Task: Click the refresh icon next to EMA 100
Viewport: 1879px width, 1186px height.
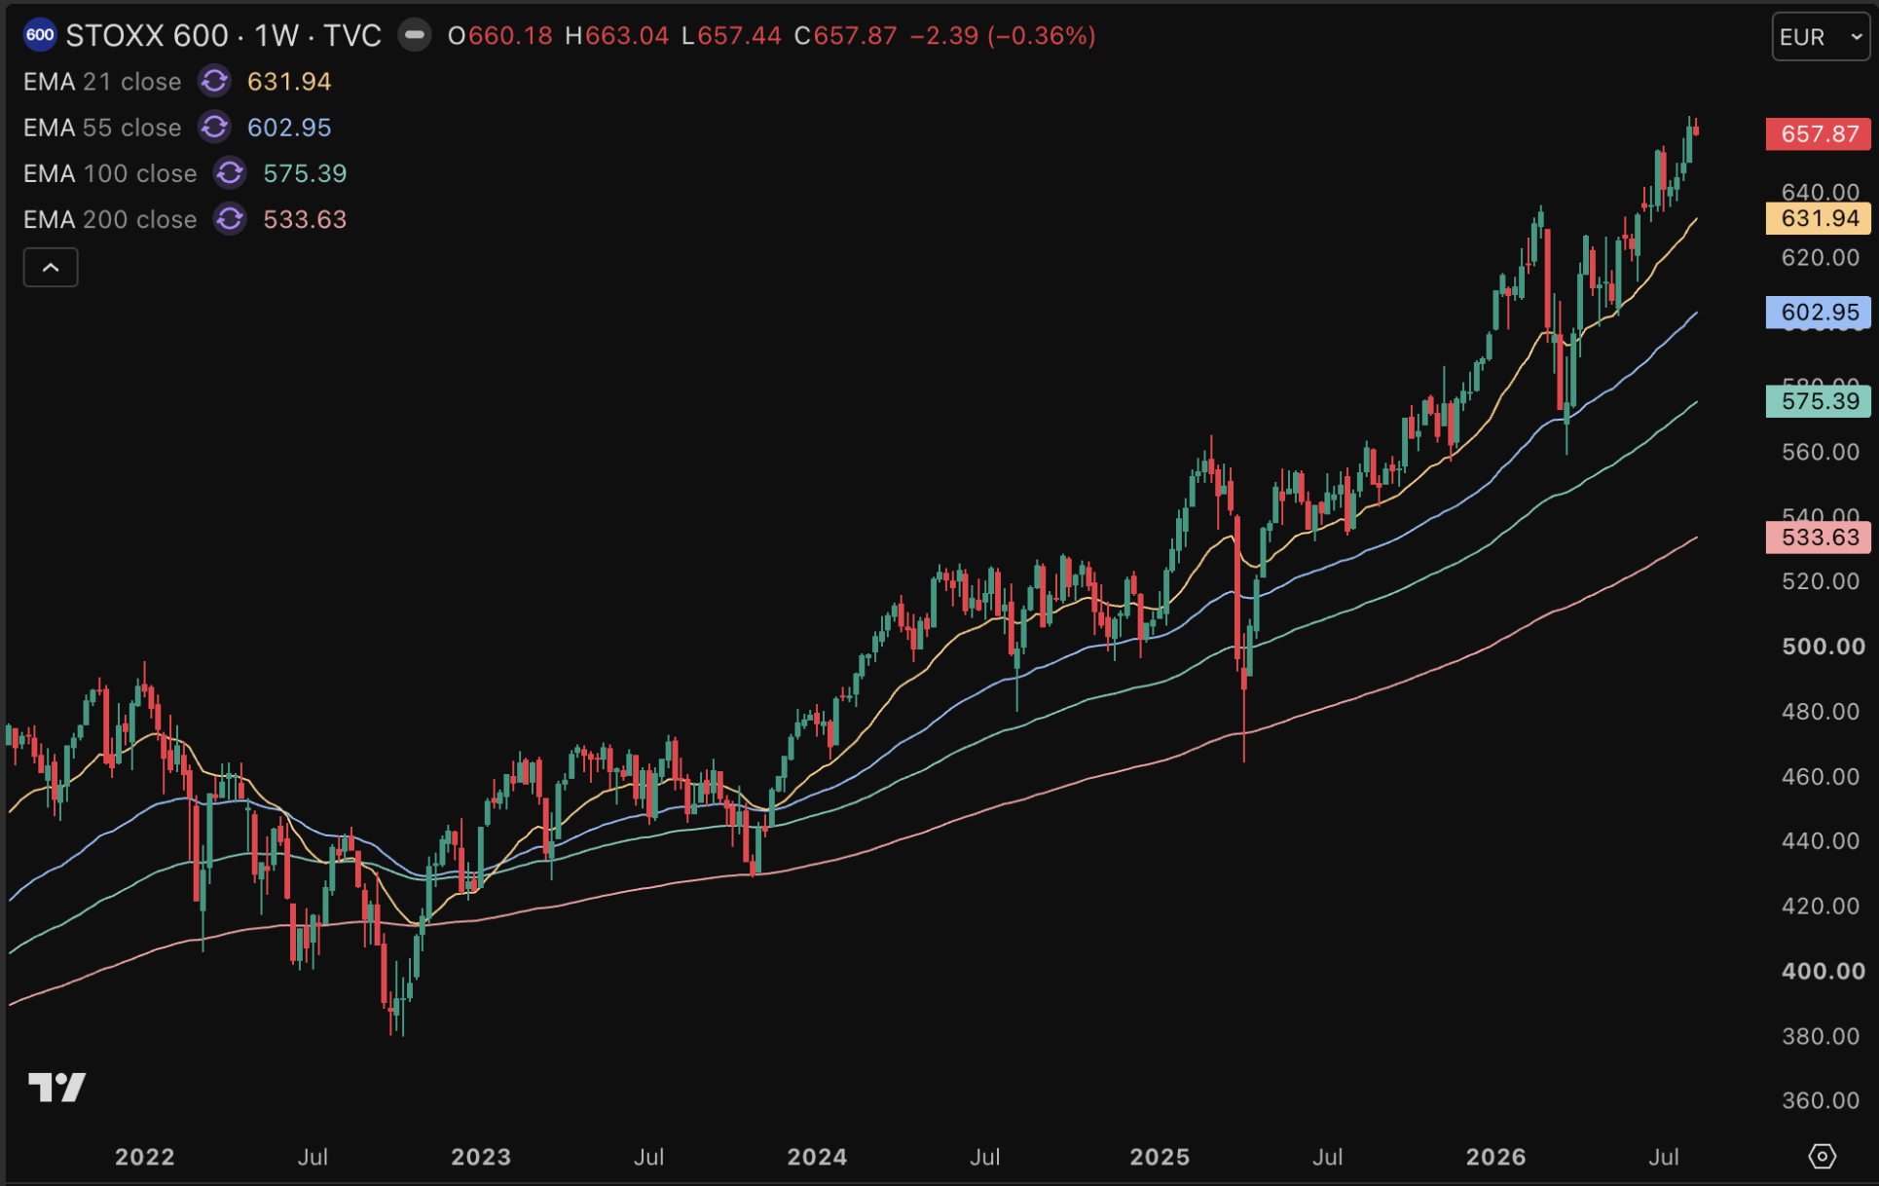Action: [230, 172]
